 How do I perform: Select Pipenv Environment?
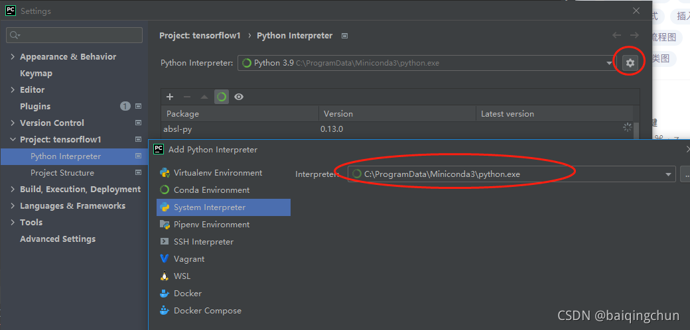[224, 225]
